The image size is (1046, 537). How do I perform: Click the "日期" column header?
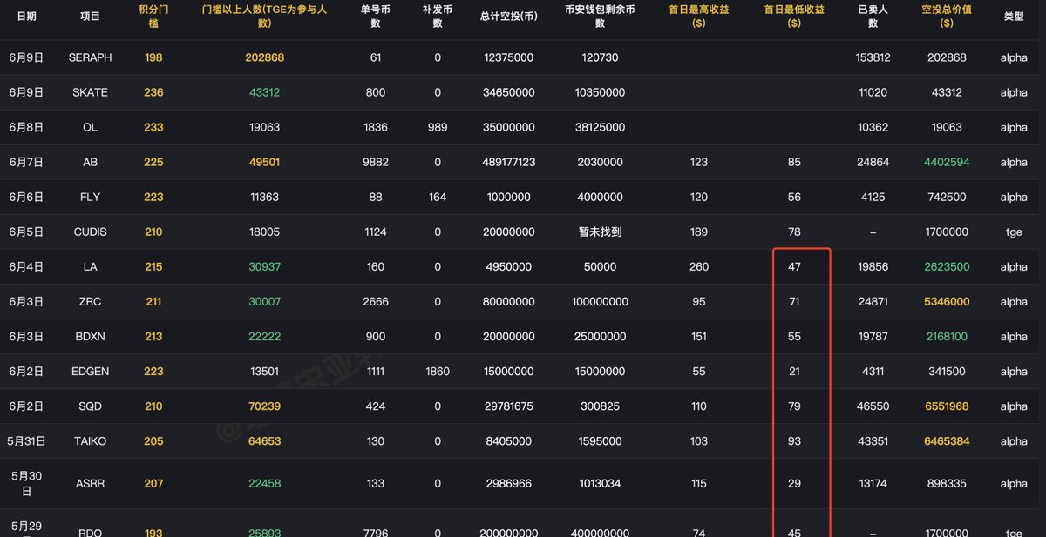pyautogui.click(x=26, y=17)
